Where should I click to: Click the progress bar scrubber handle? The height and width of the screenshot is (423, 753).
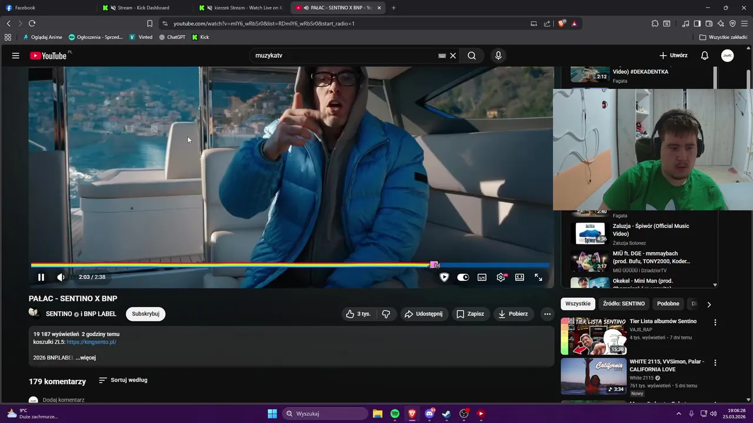[x=435, y=265]
